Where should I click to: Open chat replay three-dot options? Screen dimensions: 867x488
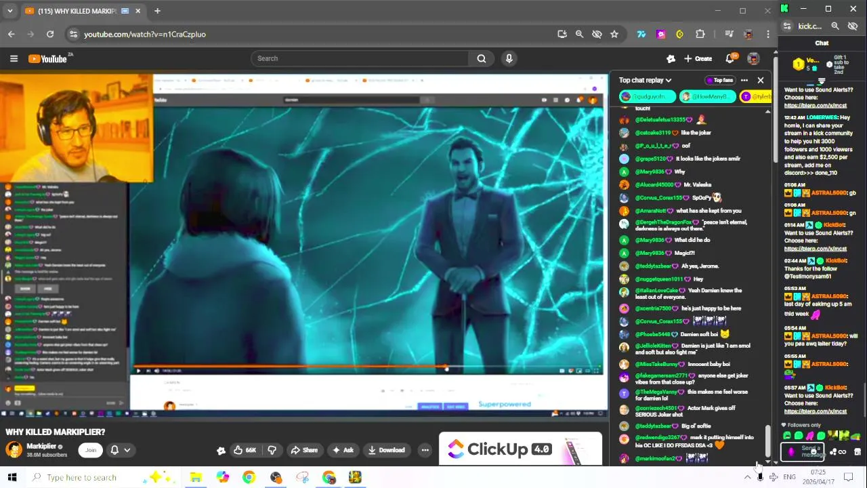(x=744, y=80)
